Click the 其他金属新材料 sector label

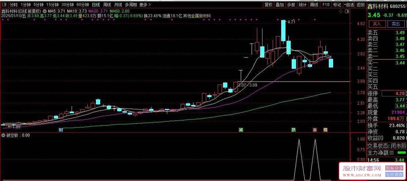[197, 16]
